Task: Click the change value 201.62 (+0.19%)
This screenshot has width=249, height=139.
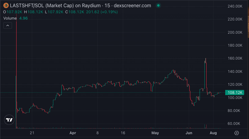Action: coord(102,12)
